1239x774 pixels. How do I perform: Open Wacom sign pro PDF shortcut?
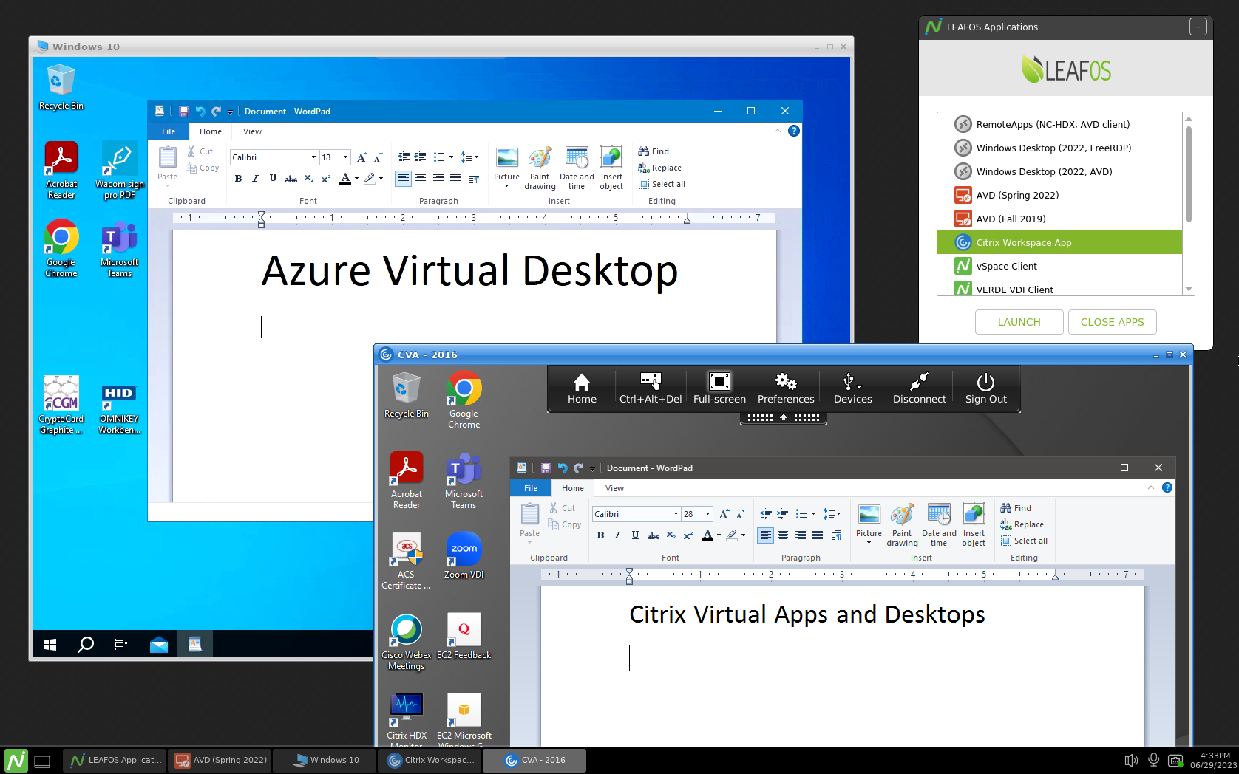pyautogui.click(x=119, y=171)
